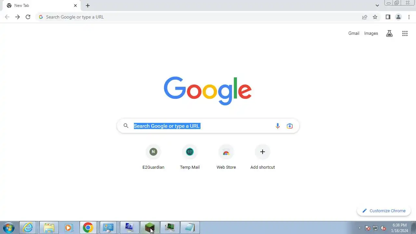Click the network tray icon
Viewport: 416px width, 234px height.
[375, 228]
